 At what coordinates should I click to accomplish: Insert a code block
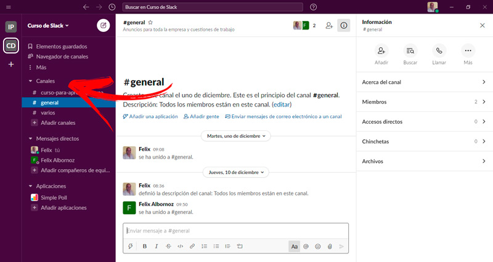point(240,246)
